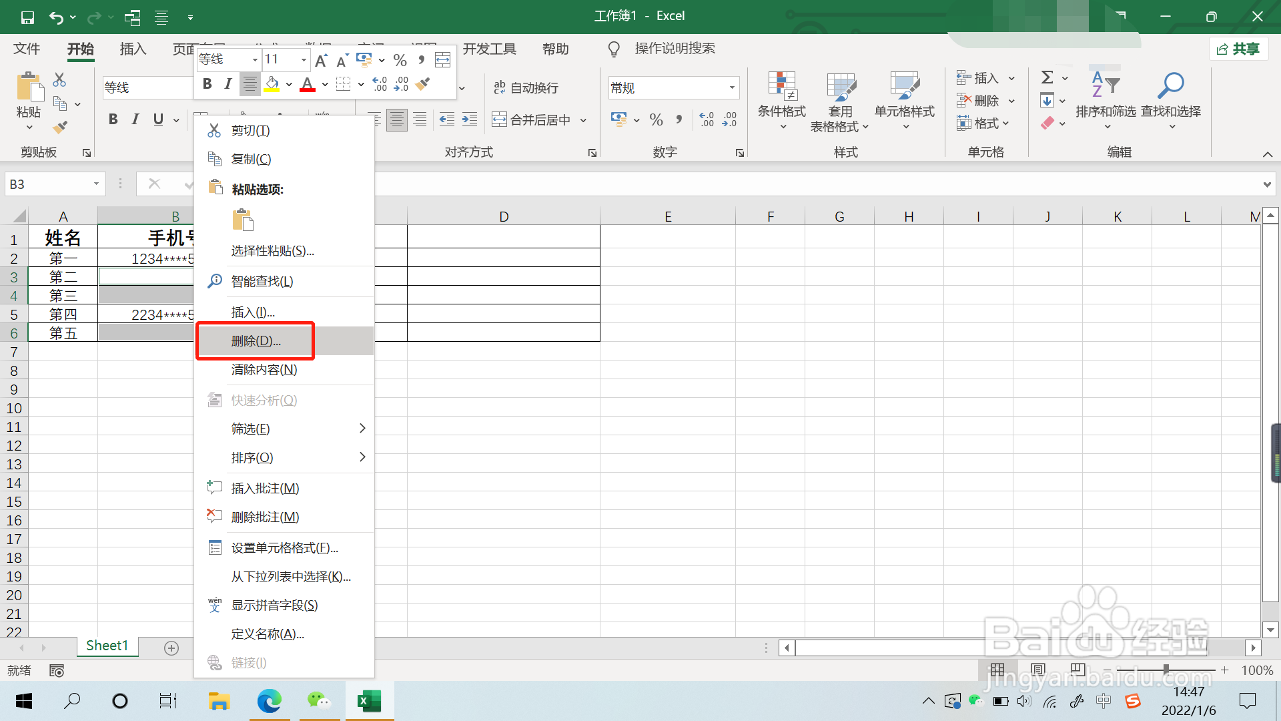The image size is (1281, 721).
Task: Toggle Italic in the ribbon font group
Action: (135, 119)
